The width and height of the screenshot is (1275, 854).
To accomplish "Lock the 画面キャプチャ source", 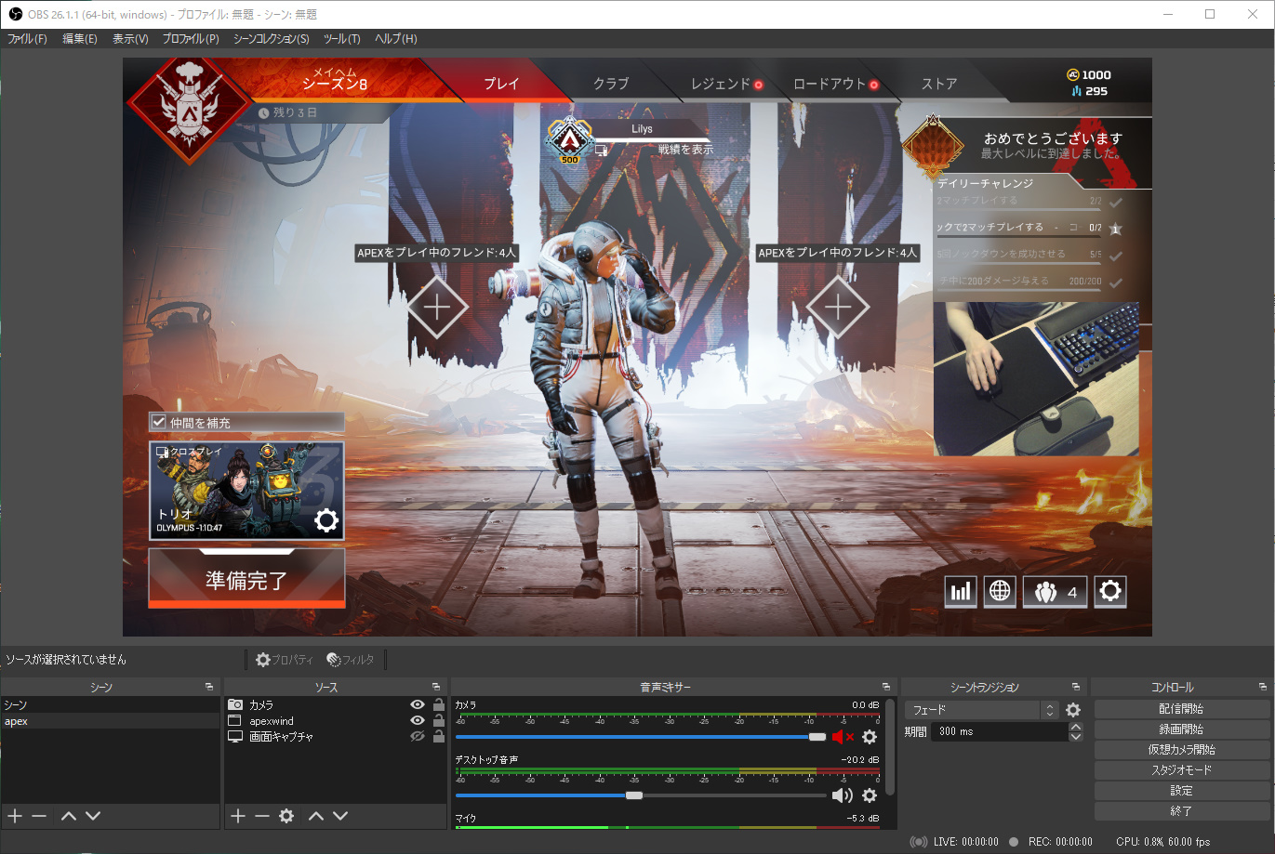I will [439, 736].
